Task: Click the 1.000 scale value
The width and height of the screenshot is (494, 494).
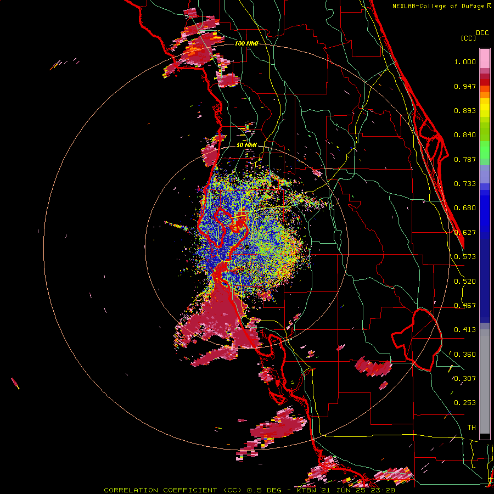Action: coord(465,61)
